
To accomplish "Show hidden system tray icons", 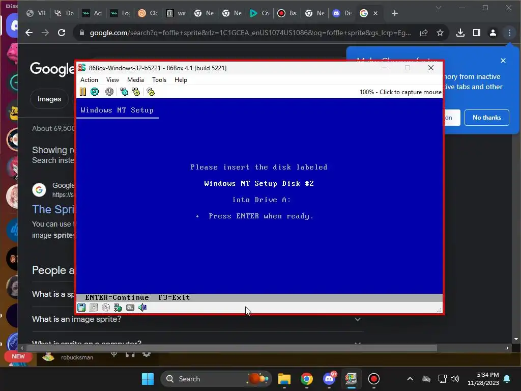I will [410, 379].
